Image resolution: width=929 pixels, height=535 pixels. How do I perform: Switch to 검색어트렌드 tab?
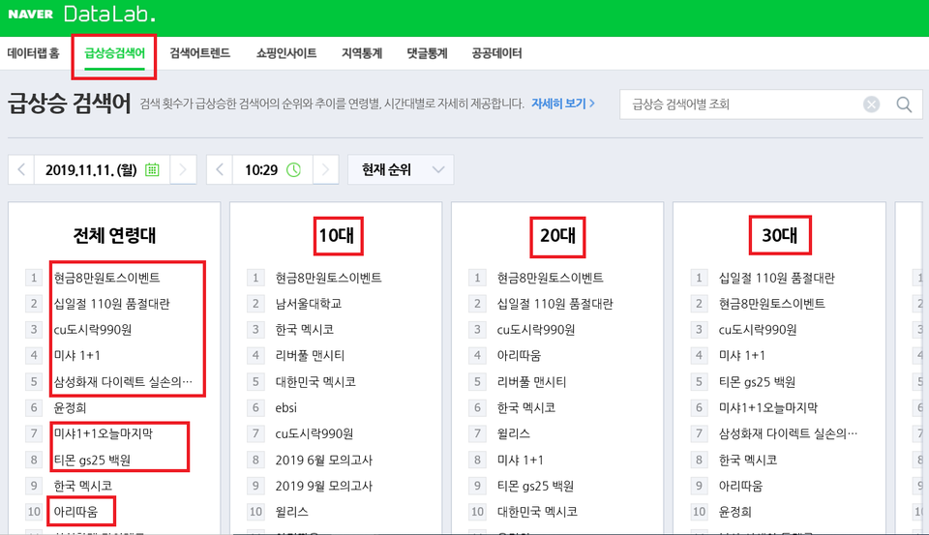coord(199,53)
